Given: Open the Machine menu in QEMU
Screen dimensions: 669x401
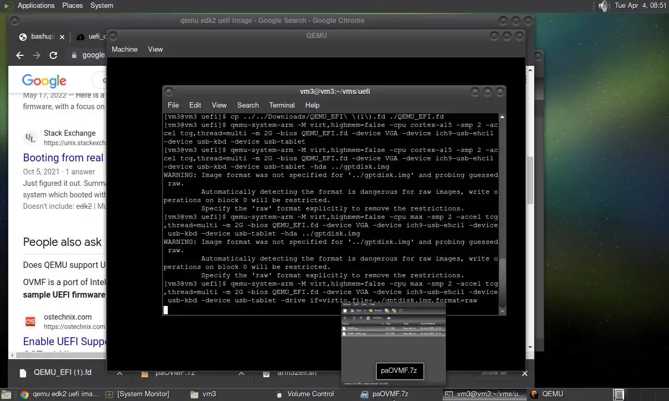Looking at the screenshot, I should point(124,49).
